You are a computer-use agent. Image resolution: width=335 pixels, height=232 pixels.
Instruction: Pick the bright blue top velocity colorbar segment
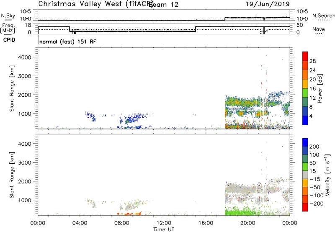(305, 142)
